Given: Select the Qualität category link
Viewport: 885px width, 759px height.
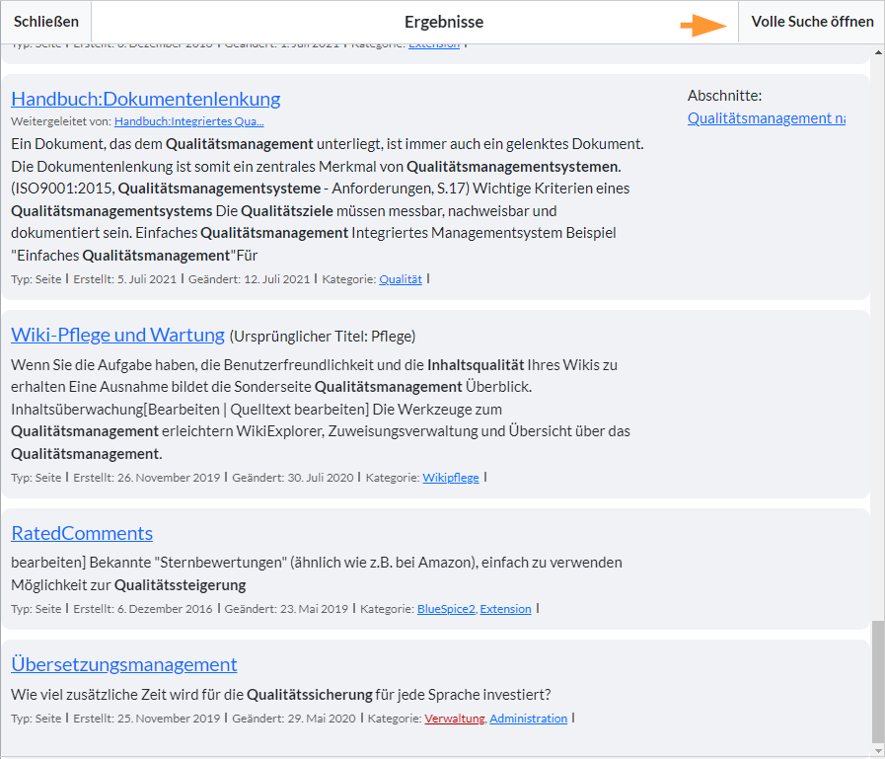Looking at the screenshot, I should click(400, 279).
